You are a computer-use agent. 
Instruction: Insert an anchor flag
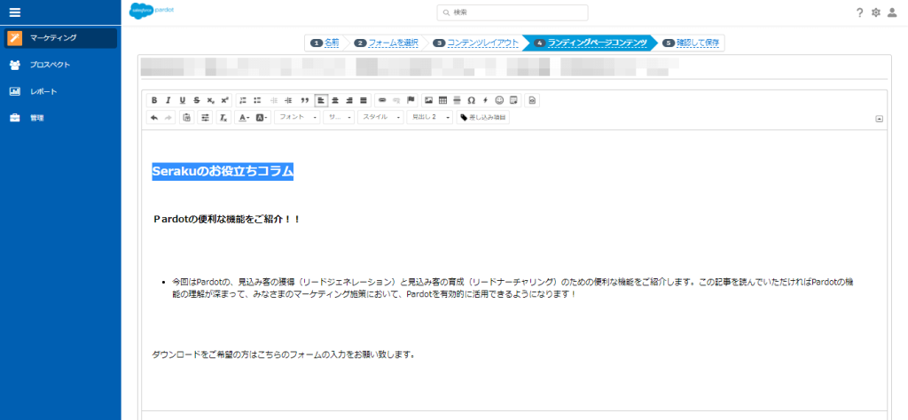click(411, 100)
